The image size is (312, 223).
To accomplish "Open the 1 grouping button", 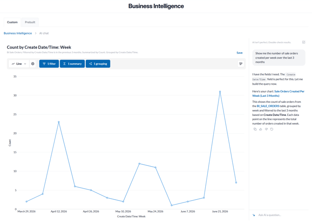I will 98,64.
